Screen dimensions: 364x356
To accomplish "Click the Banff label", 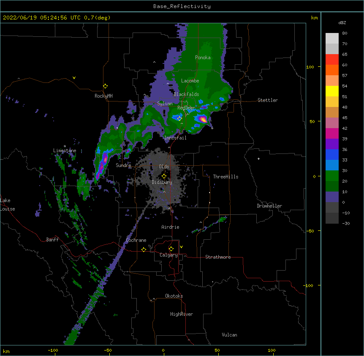I will coord(52,240).
